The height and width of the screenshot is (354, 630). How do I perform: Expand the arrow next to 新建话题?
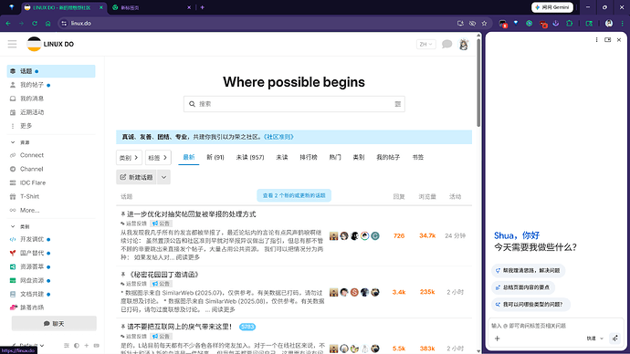[163, 177]
